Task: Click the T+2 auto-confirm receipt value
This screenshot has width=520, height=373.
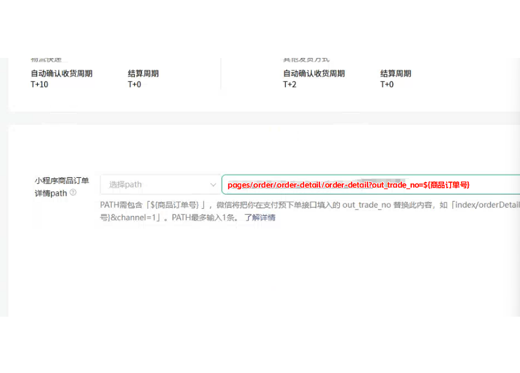Action: (x=289, y=84)
